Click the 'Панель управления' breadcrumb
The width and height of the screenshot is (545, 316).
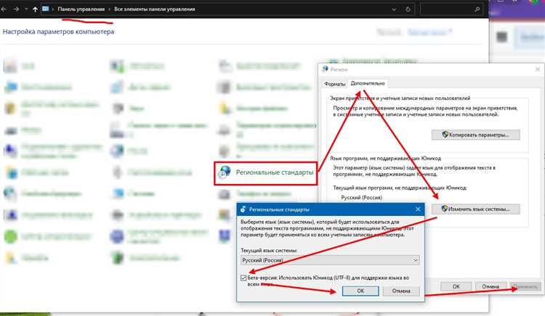coord(81,9)
